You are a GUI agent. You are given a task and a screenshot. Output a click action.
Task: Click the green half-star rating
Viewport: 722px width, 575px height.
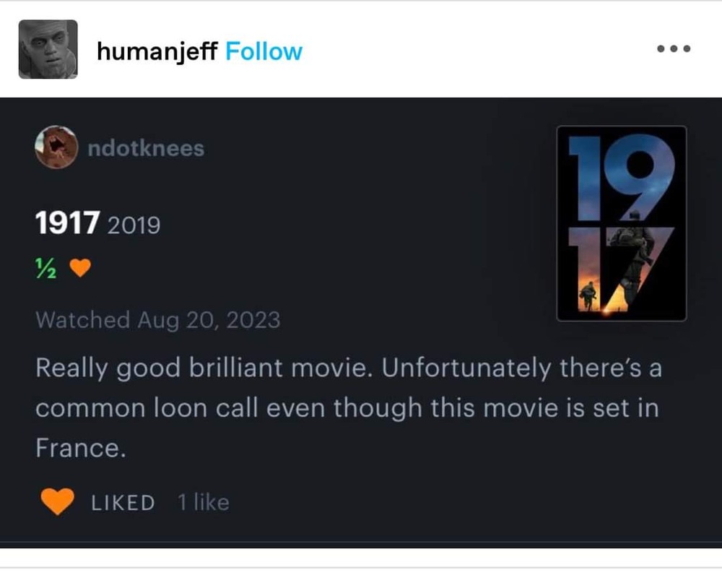tap(45, 269)
